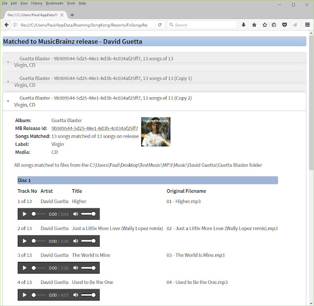Image resolution: width=314 pixels, height=306 pixels.
Task: Open the Edit menu
Action: click(14, 3)
